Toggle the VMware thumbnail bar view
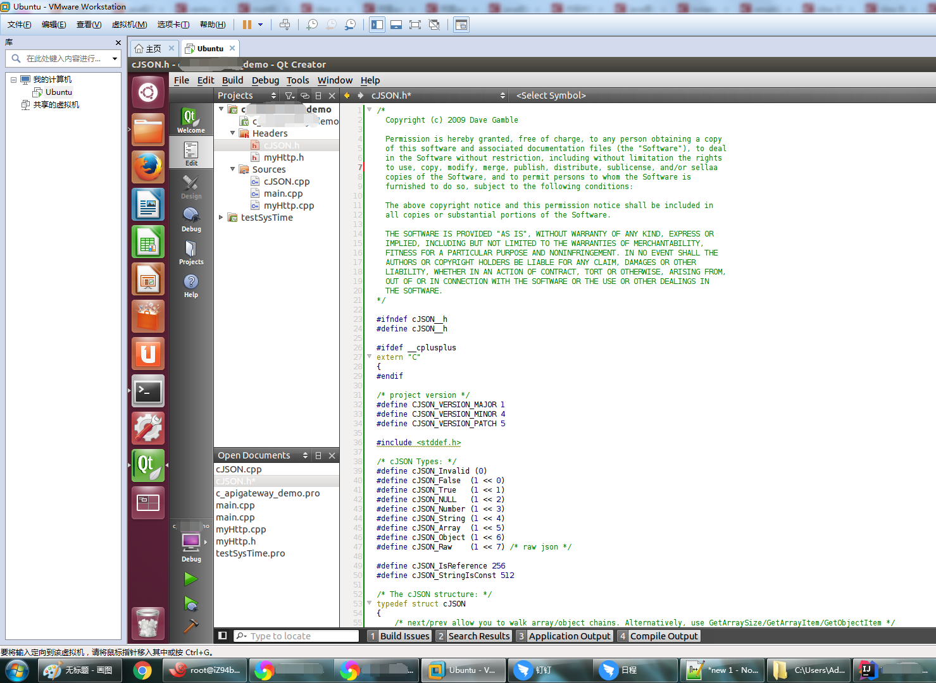The image size is (936, 683). 396,25
